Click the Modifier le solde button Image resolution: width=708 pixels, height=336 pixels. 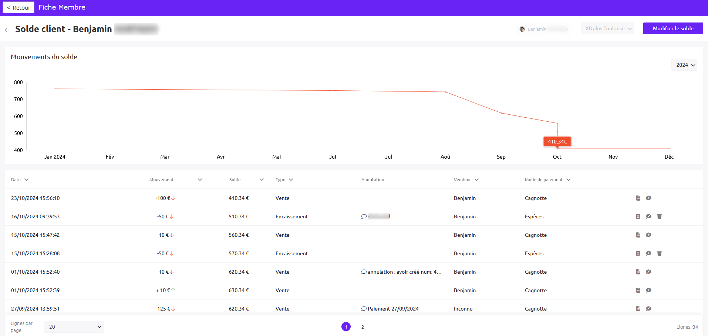pos(673,28)
